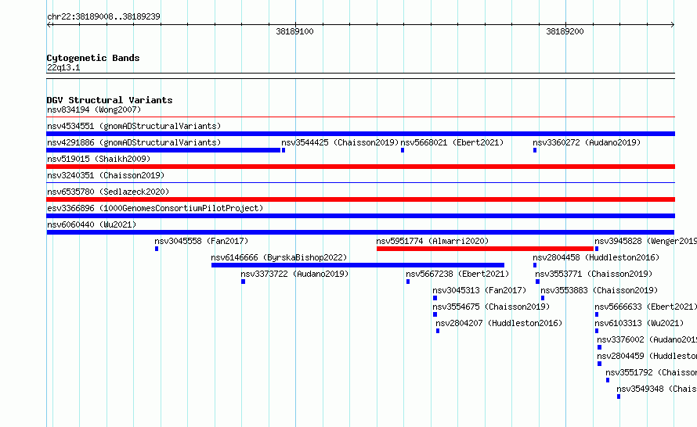Click the nsv5668021 (Ebert2021) label

click(452, 142)
